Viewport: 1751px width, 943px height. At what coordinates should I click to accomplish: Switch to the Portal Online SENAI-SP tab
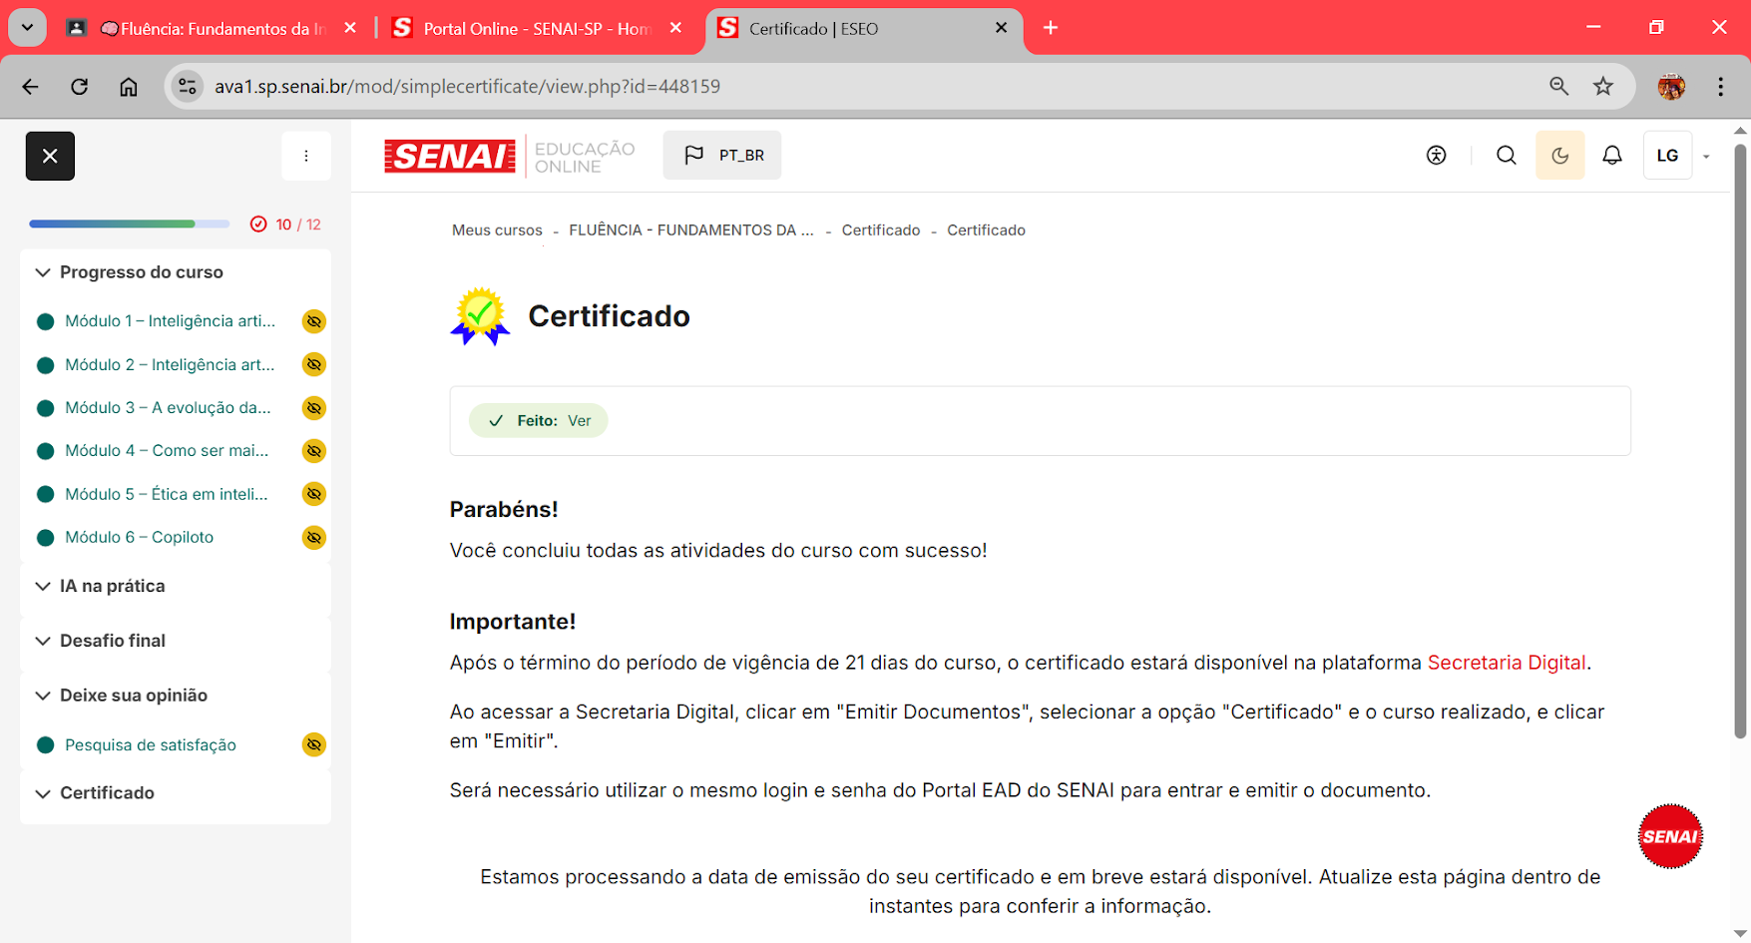[x=534, y=29]
